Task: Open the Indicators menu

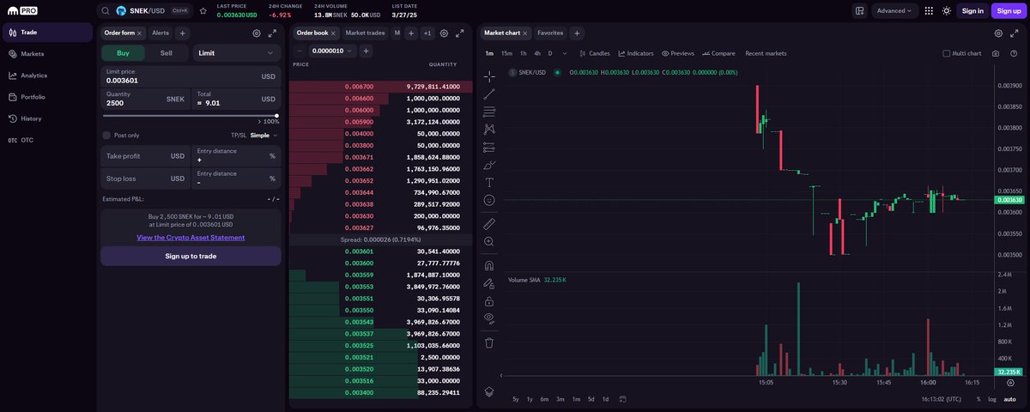Action: pos(636,53)
